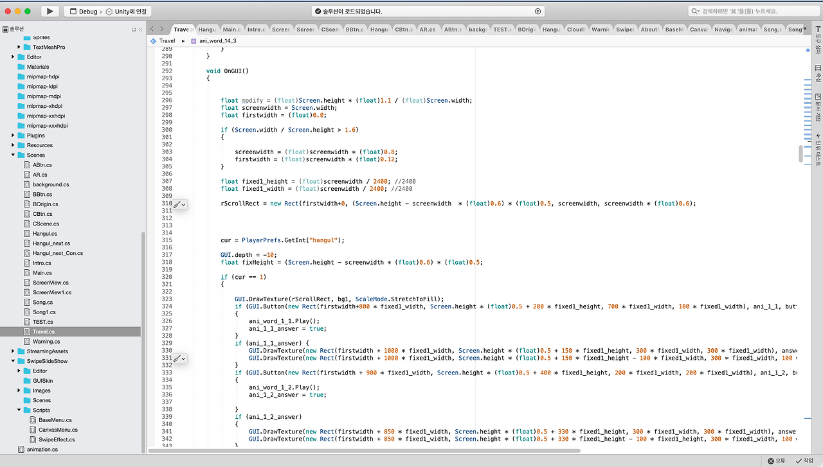Close the solution pad
This screenshot has height=467, width=823.
141,30
